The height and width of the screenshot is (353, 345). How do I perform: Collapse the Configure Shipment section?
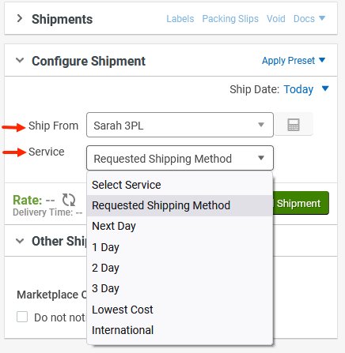click(20, 60)
